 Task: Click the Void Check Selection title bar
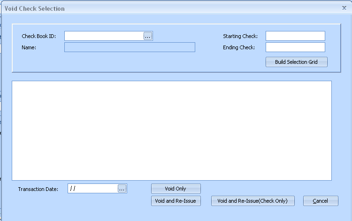tap(141, 8)
